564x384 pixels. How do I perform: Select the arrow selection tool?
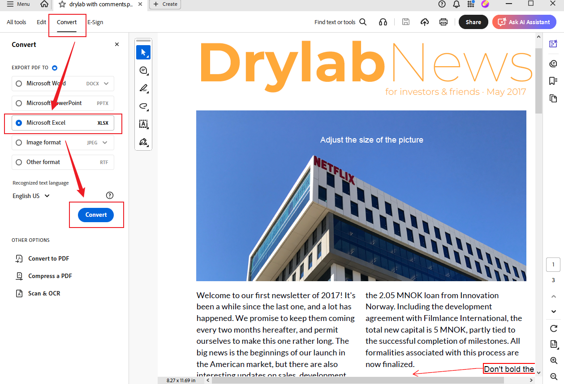143,52
